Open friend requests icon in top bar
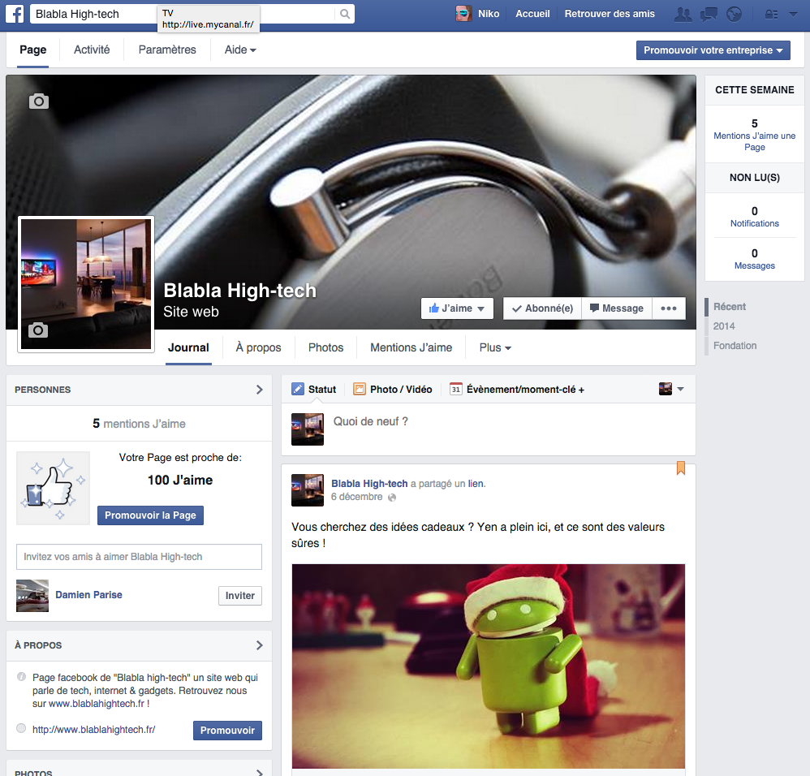The image size is (810, 776). [683, 14]
